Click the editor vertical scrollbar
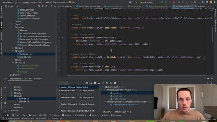This screenshot has width=217, height=122. [x=213, y=34]
